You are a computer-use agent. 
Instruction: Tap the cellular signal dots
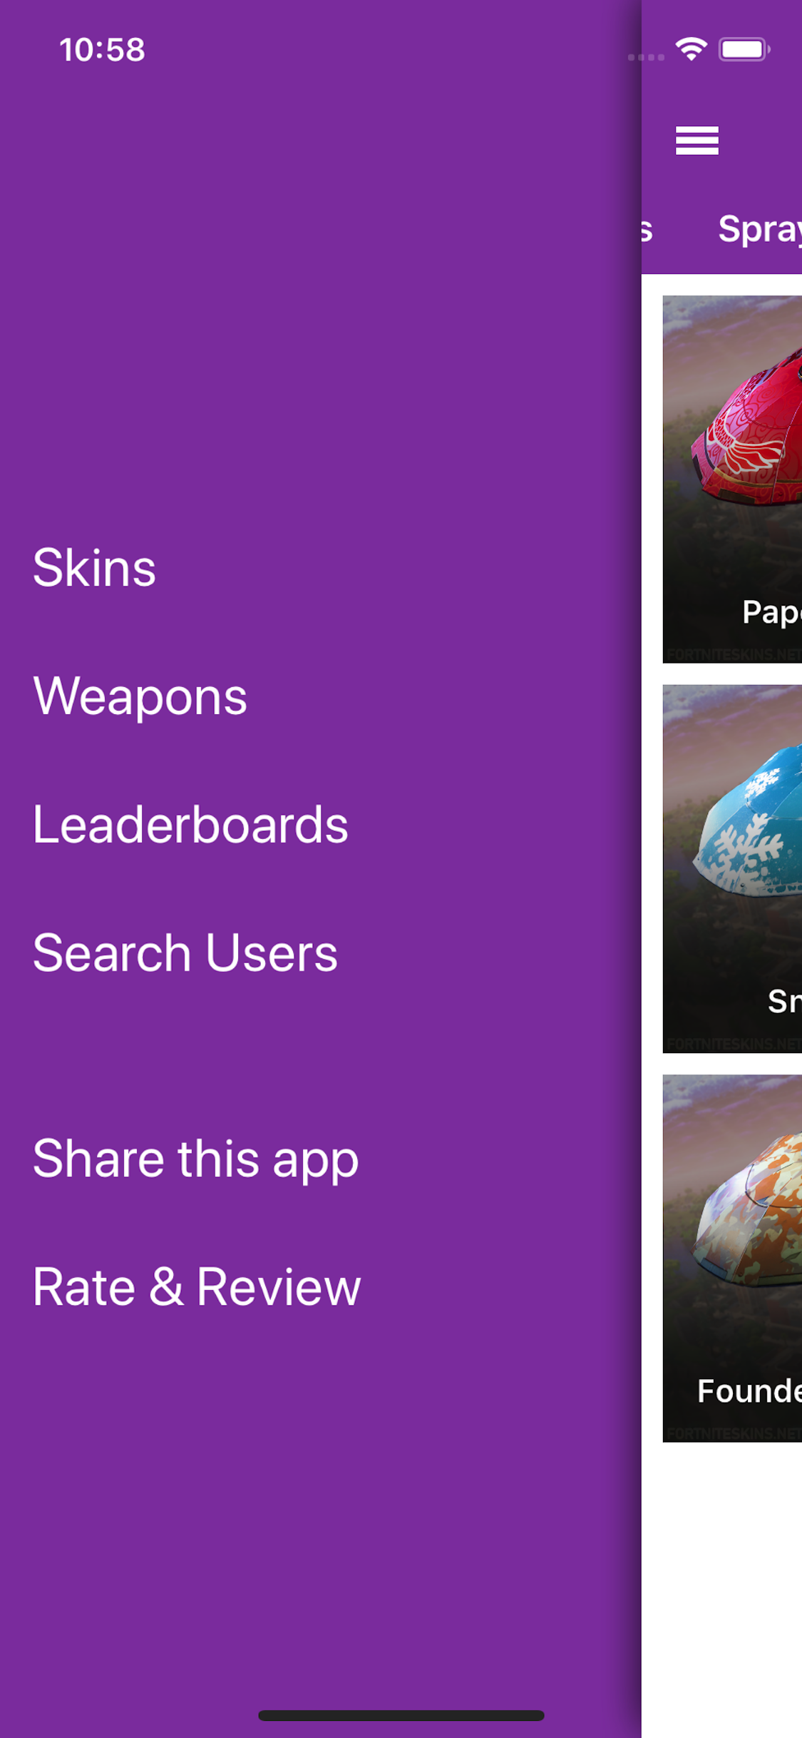646,57
